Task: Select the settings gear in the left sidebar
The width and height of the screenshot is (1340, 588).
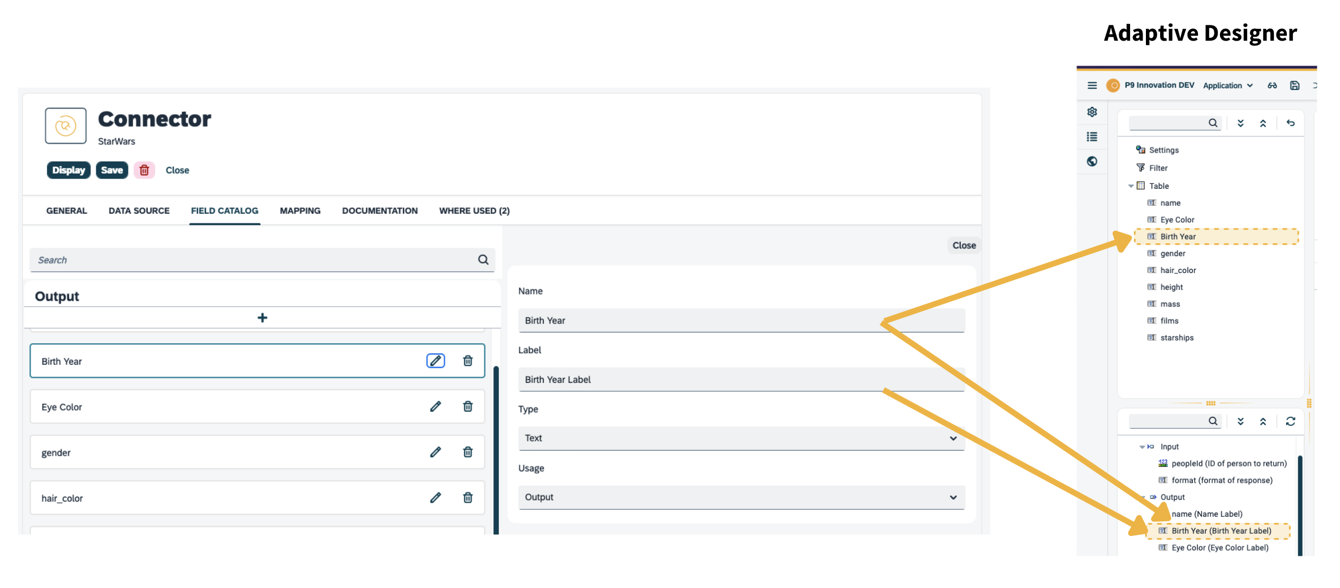Action: (x=1092, y=112)
